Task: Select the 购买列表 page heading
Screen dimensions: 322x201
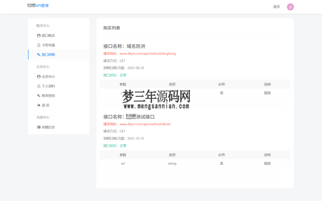Action: [112, 28]
